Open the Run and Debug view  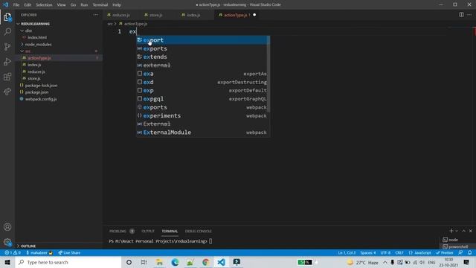tap(7, 61)
